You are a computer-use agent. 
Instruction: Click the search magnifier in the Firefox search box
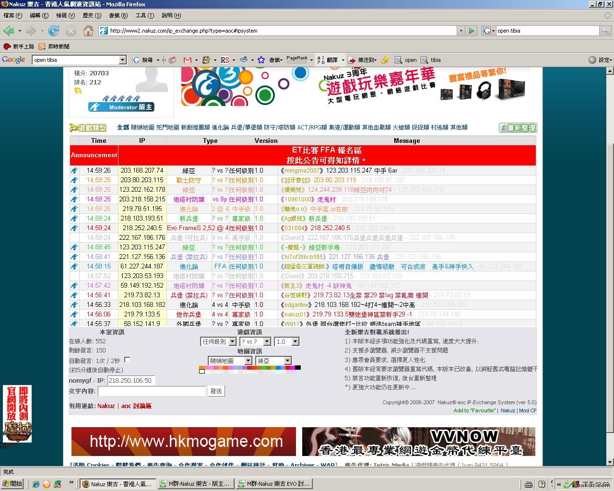pyautogui.click(x=606, y=31)
